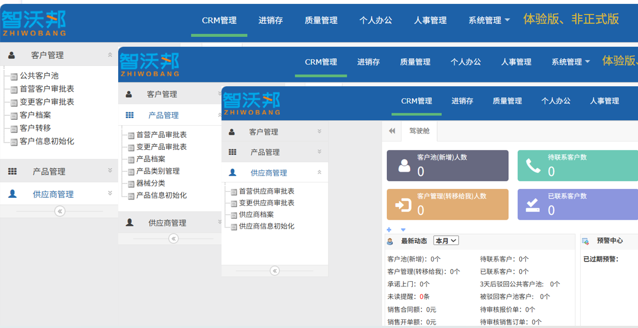The height and width of the screenshot is (328, 638).
Task: Click the double-arrow icon beside the 驾驶舱 tab
Action: tap(392, 131)
